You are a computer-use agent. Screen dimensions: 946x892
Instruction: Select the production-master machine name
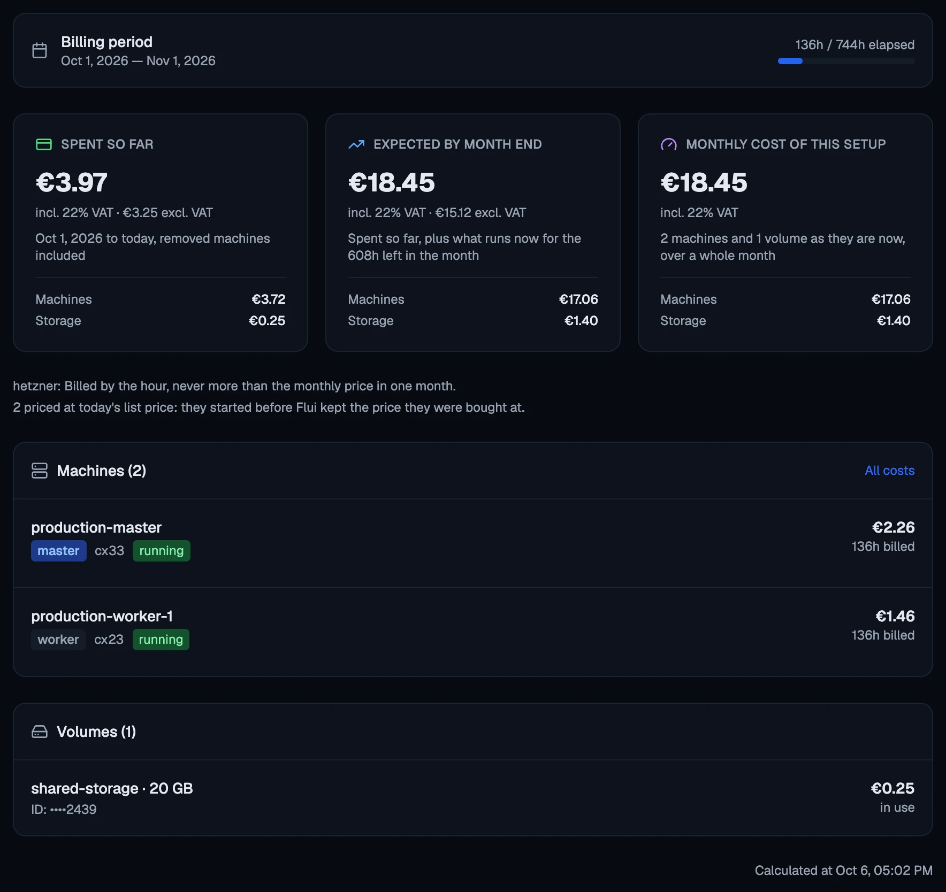pyautogui.click(x=96, y=527)
